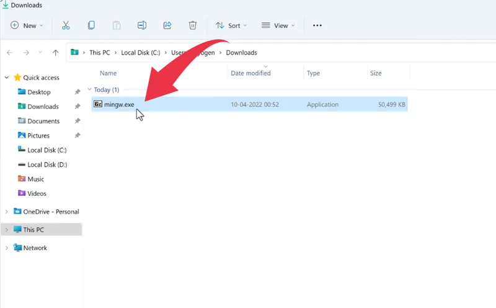Sort by the Date modified column header
Screen dimensions: 496x308
tap(250, 73)
